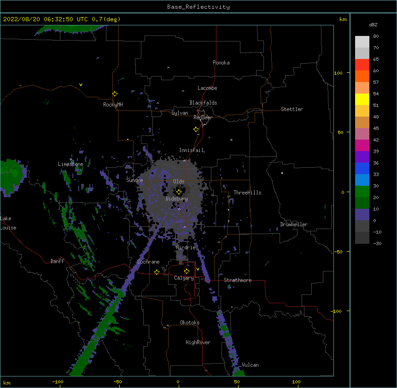Click the -100 tick on the bottom axis

[x=58, y=382]
